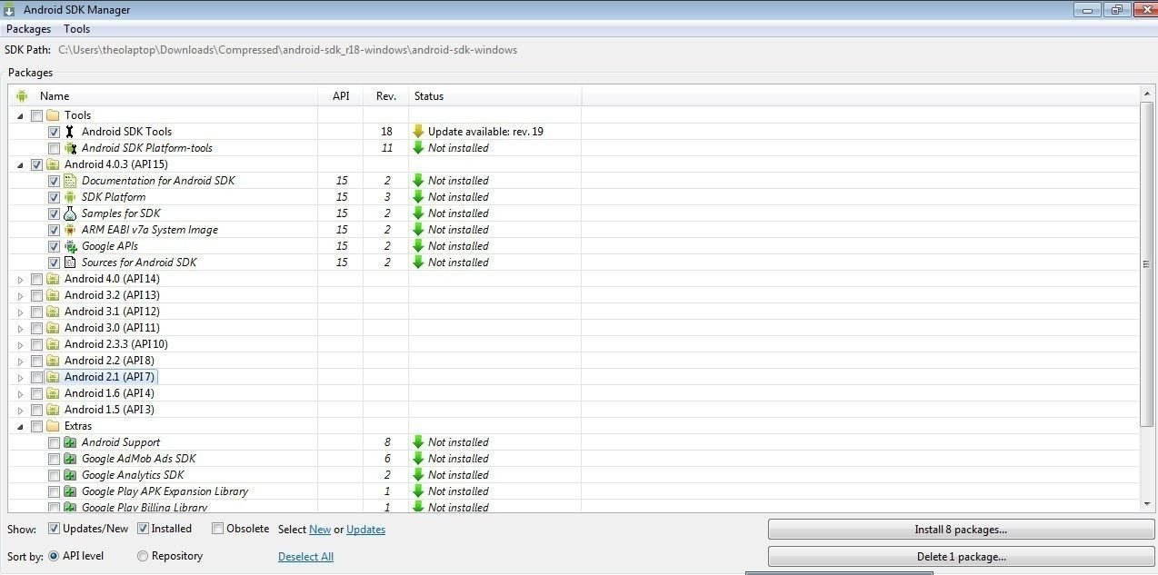This screenshot has height=575, width=1158.
Task: Click the New selection link
Action: pos(320,530)
